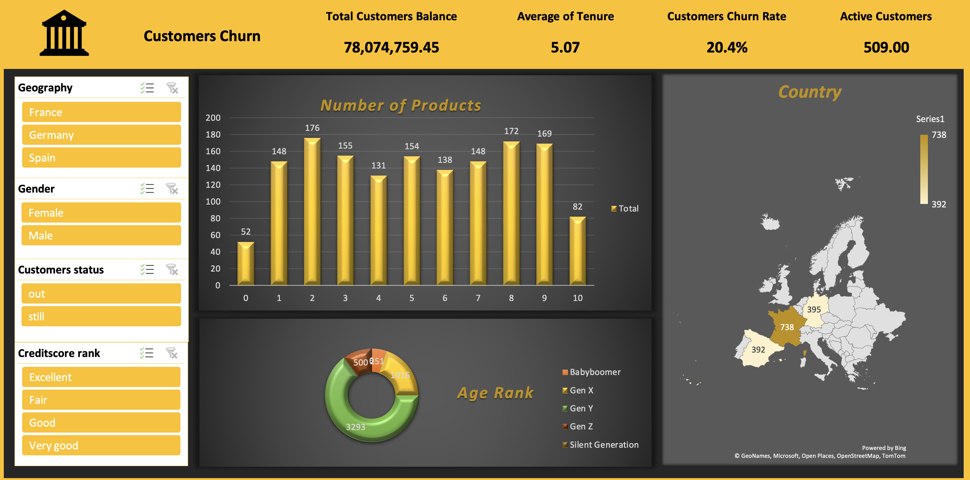Click the Gen Y legend swatch
Screen dimensions: 970x480
pos(565,409)
